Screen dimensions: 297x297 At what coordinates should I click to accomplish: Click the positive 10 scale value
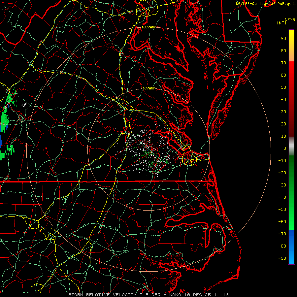click(283, 136)
